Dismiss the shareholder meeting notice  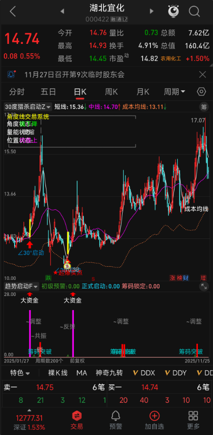(x=202, y=74)
